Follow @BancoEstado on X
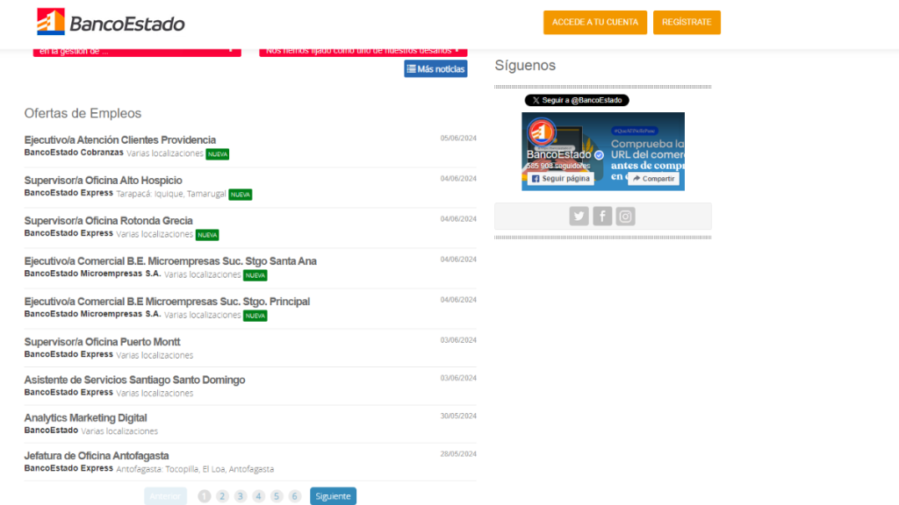The height and width of the screenshot is (505, 899). tap(577, 100)
